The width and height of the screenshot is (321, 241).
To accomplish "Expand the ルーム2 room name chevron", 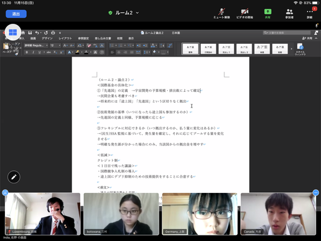I will click(x=137, y=13).
